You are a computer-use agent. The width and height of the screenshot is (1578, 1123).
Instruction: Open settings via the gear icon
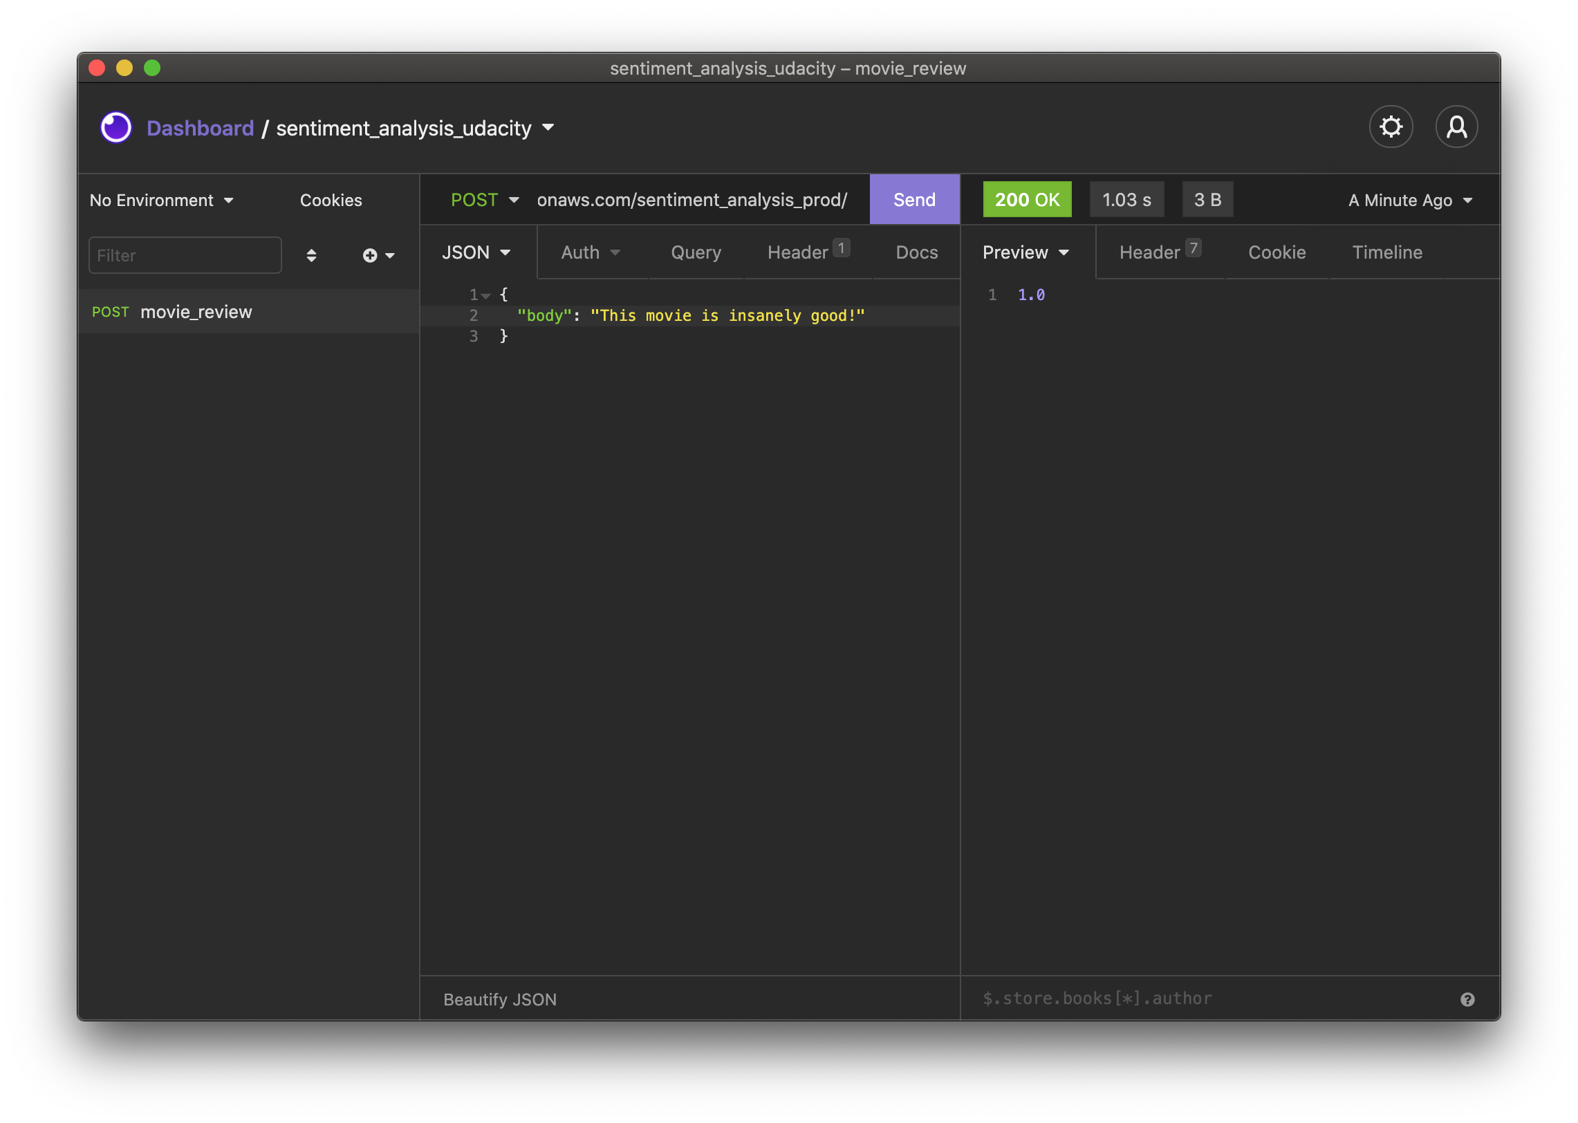pyautogui.click(x=1391, y=127)
